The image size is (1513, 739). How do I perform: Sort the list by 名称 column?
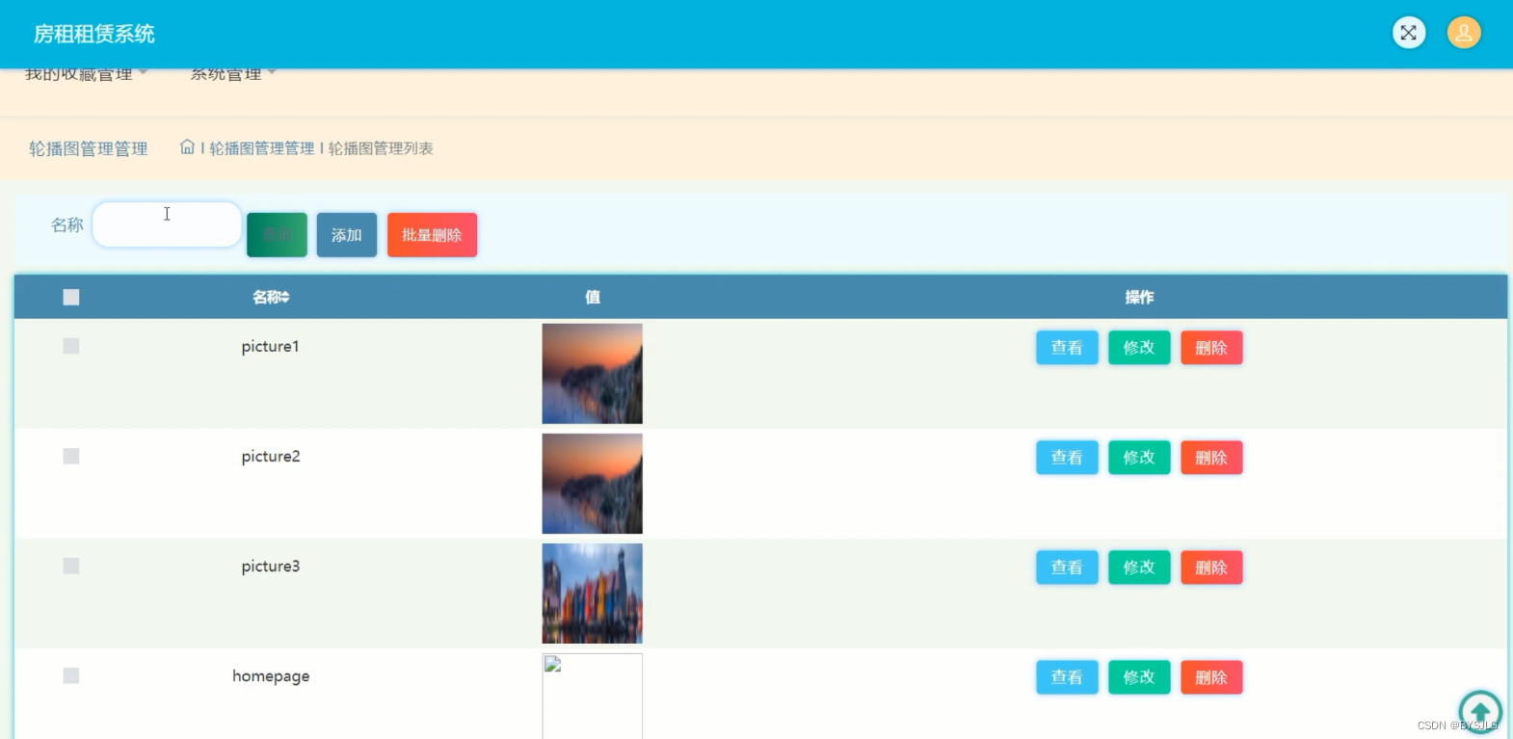point(271,297)
